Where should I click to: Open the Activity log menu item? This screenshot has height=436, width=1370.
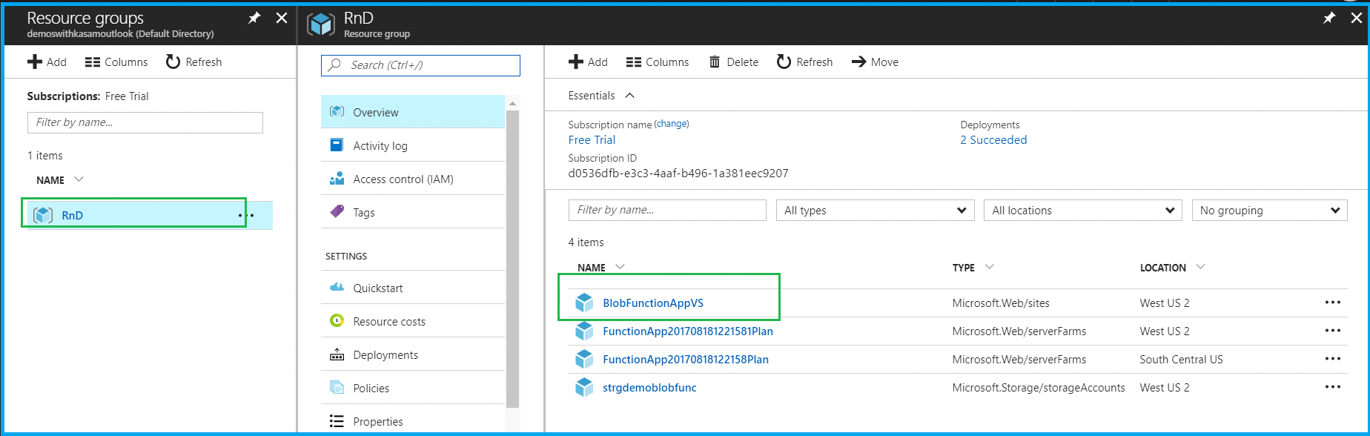point(413,145)
